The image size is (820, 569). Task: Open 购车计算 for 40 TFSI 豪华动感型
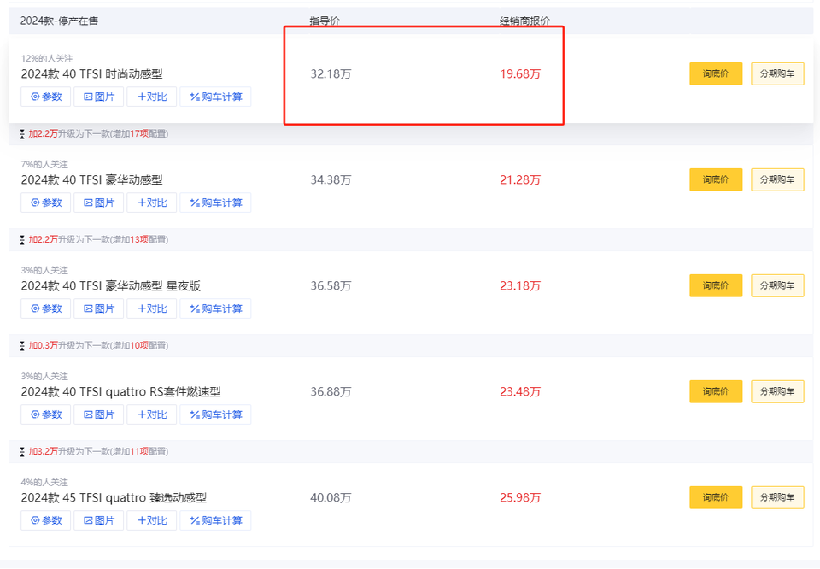point(215,202)
